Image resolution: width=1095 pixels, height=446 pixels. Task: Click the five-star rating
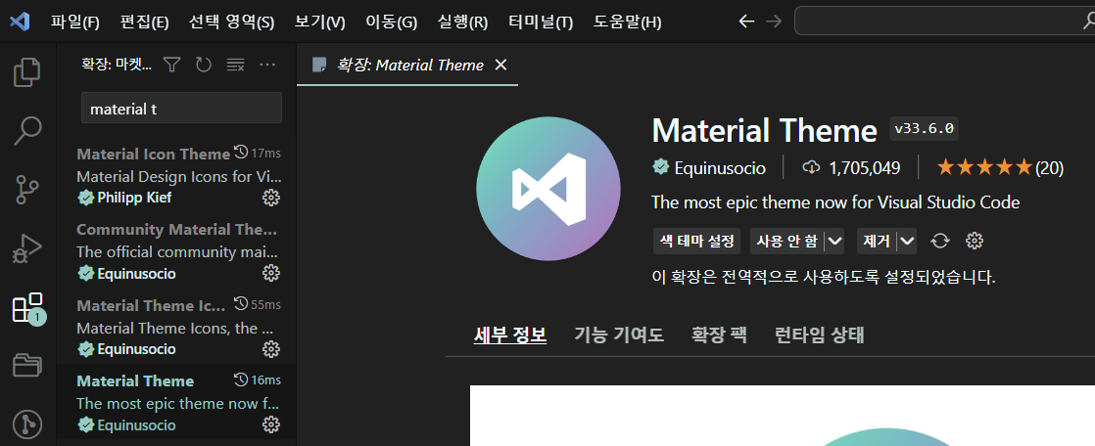tap(984, 167)
